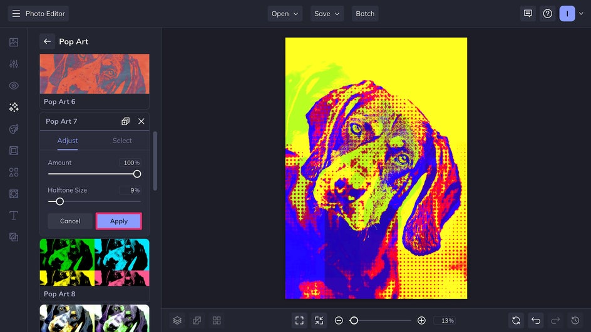This screenshot has width=591, height=332.
Task: Click the duplicate icon in Pop Art 7
Action: (125, 121)
